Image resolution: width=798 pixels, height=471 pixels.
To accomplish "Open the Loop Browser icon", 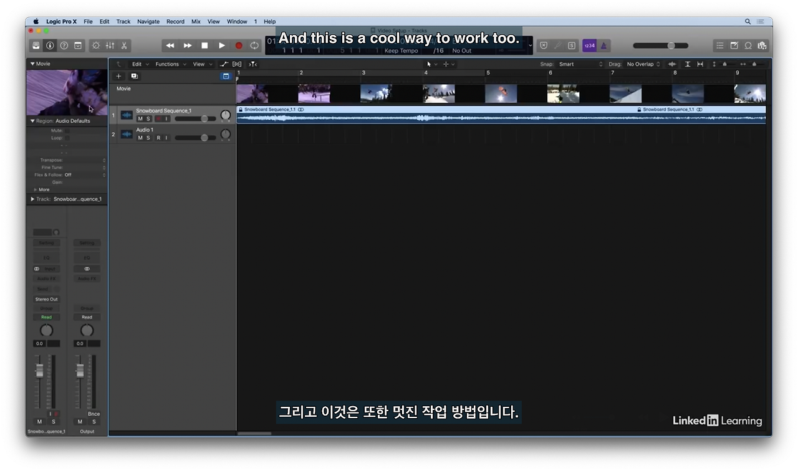I will coord(748,45).
